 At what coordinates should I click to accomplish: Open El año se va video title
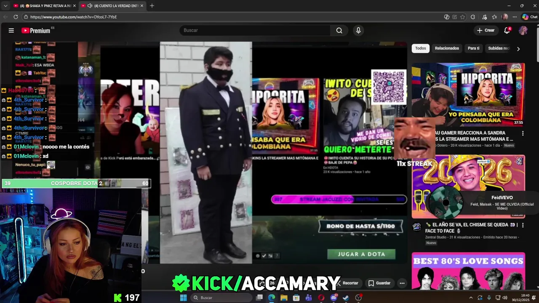pyautogui.click(x=471, y=228)
